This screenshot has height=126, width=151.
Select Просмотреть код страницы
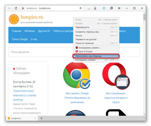click(96, 56)
